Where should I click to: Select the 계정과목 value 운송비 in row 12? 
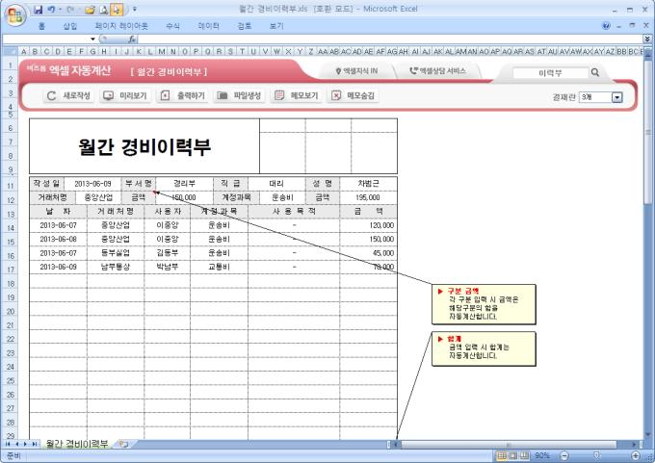point(282,197)
